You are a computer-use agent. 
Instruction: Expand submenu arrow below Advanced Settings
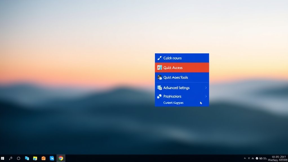pos(206,96)
